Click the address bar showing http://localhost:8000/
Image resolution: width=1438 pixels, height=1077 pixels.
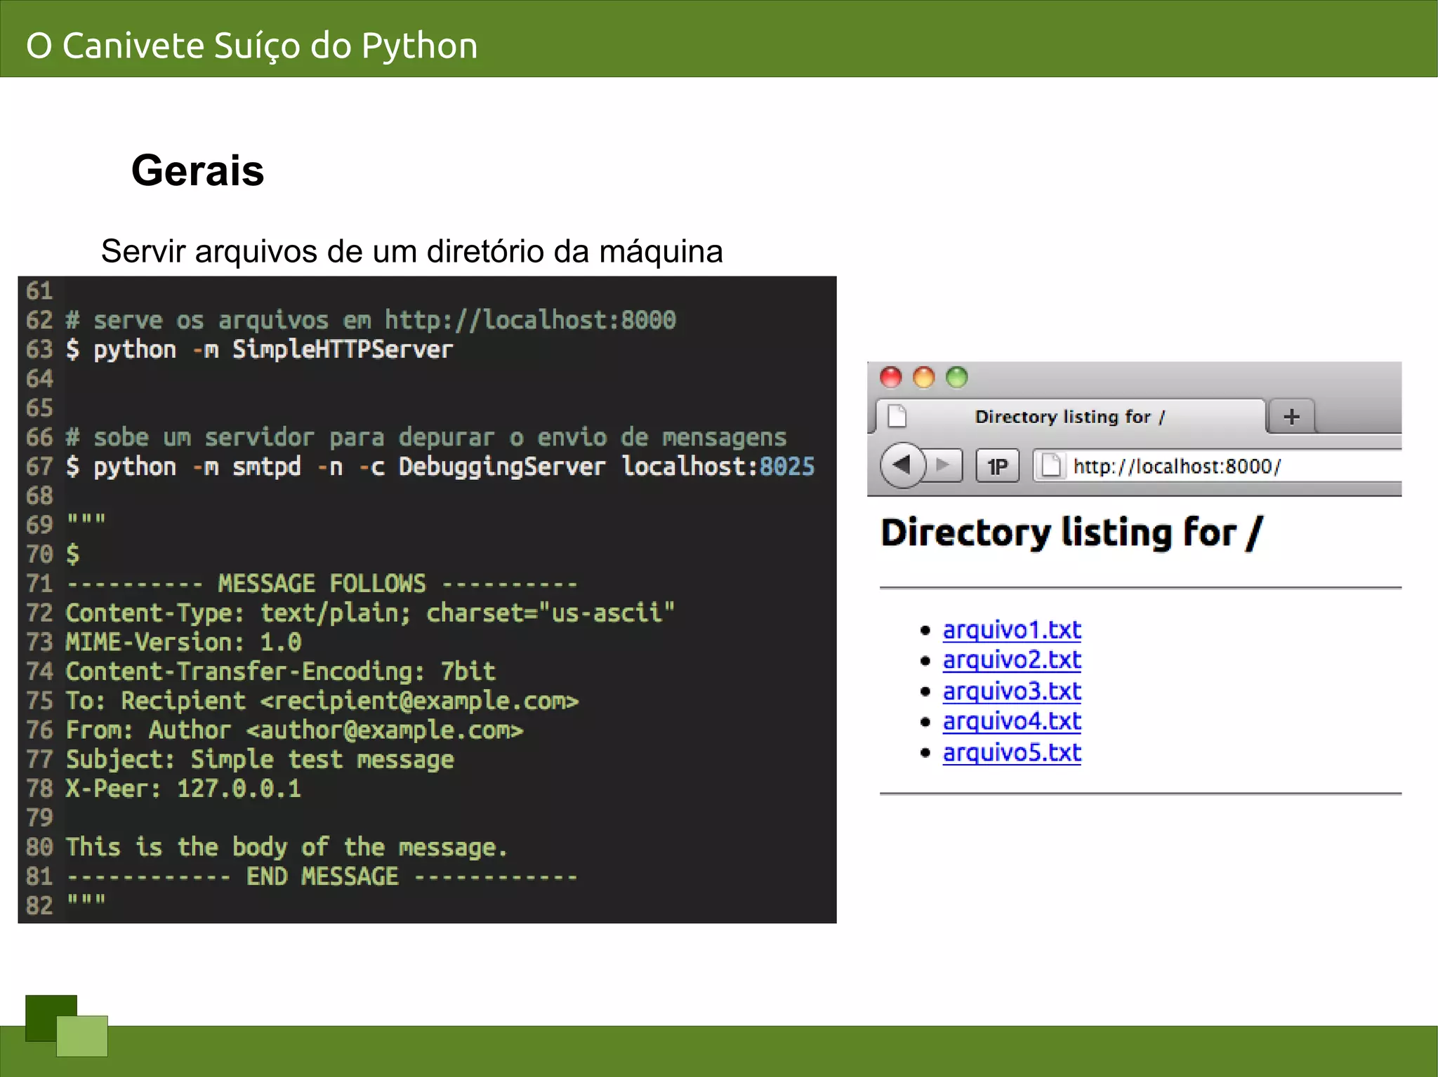pyautogui.click(x=1217, y=466)
